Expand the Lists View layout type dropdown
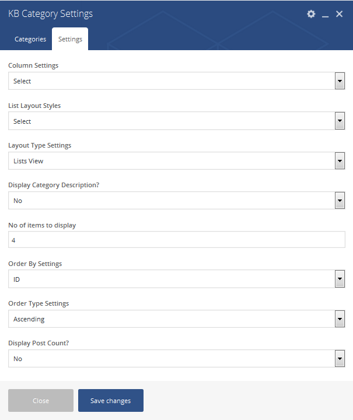The height and width of the screenshot is (420, 353). (176, 161)
